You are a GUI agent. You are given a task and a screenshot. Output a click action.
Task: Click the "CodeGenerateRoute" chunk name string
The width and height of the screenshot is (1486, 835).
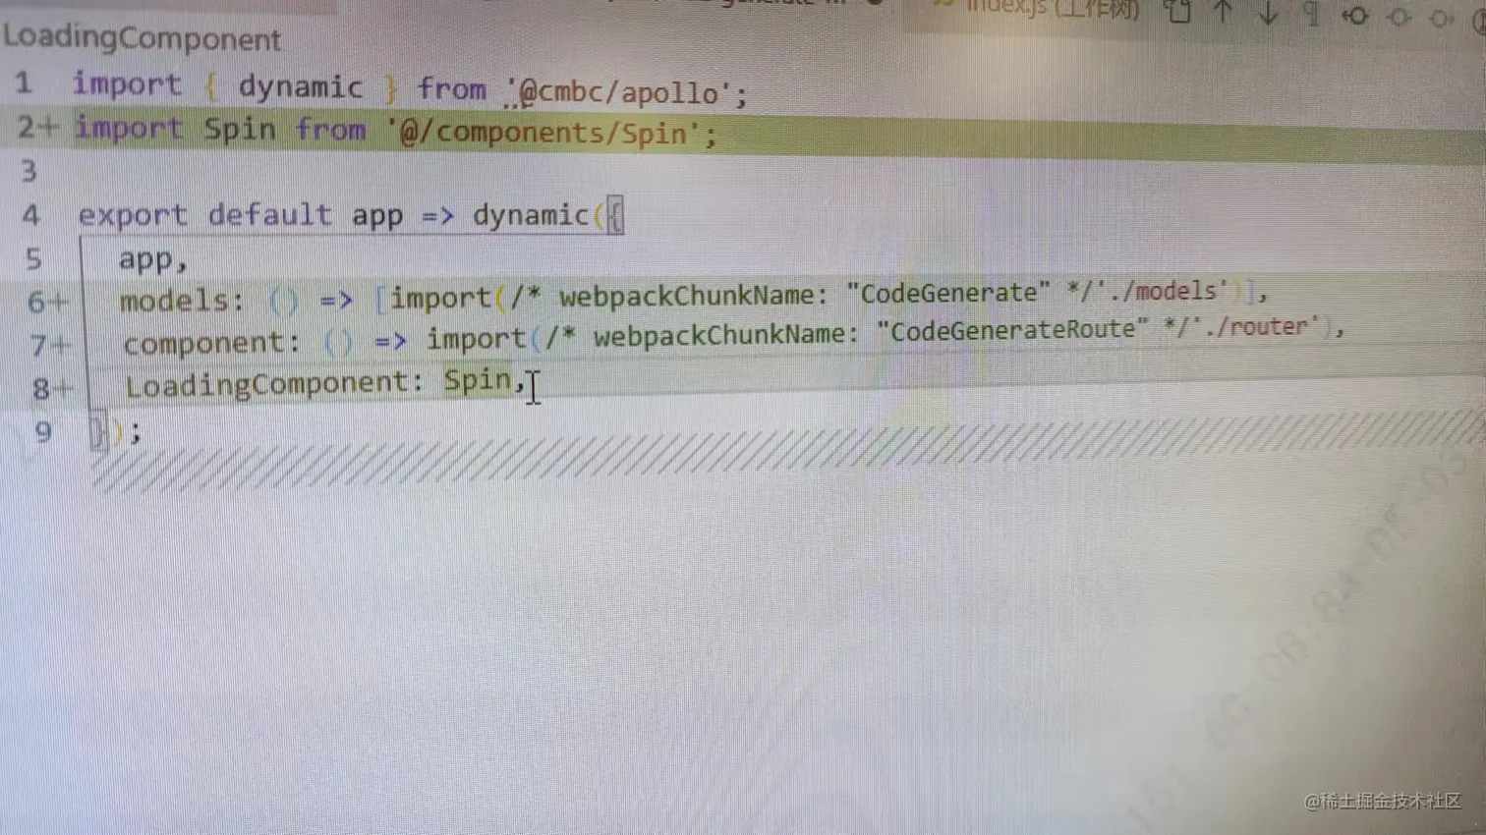(1012, 330)
